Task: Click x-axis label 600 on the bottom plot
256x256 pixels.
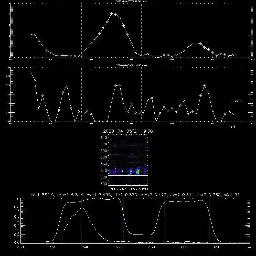Action: pos(184,247)
